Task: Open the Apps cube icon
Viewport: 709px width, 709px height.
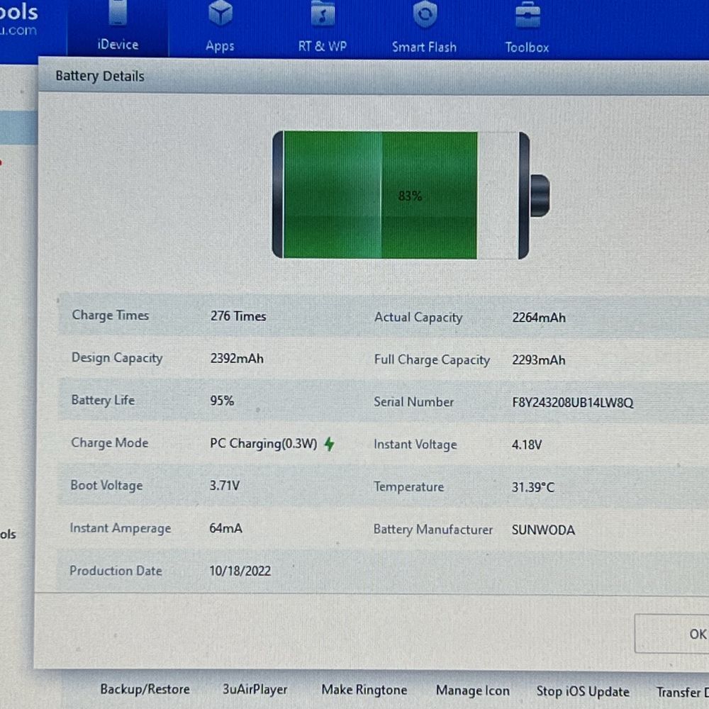Action: (220, 13)
